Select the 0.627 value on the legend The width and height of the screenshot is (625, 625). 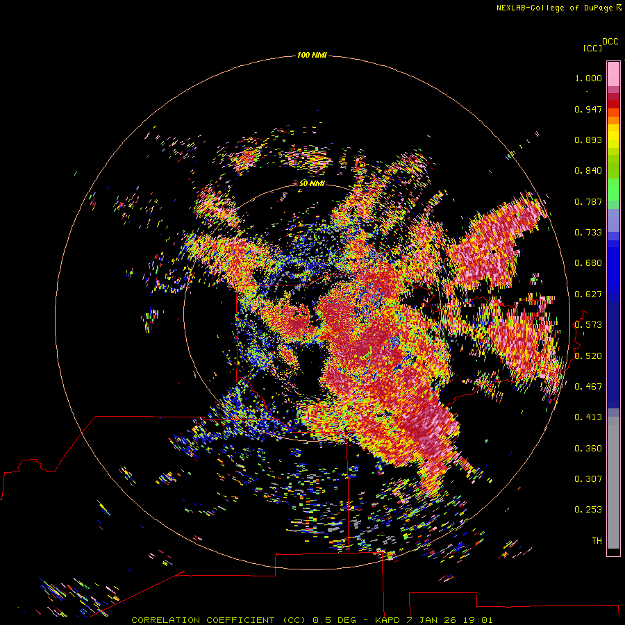coord(588,294)
